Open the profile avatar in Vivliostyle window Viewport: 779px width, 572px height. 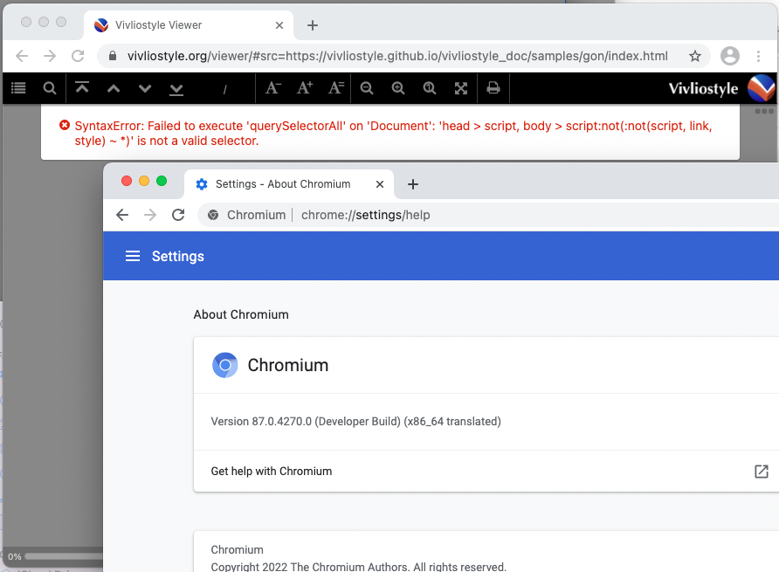(x=730, y=56)
